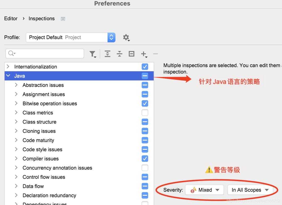Viewport: 282px width, 205px height.
Task: Click the remove inspection minus icon
Action: 156,54
